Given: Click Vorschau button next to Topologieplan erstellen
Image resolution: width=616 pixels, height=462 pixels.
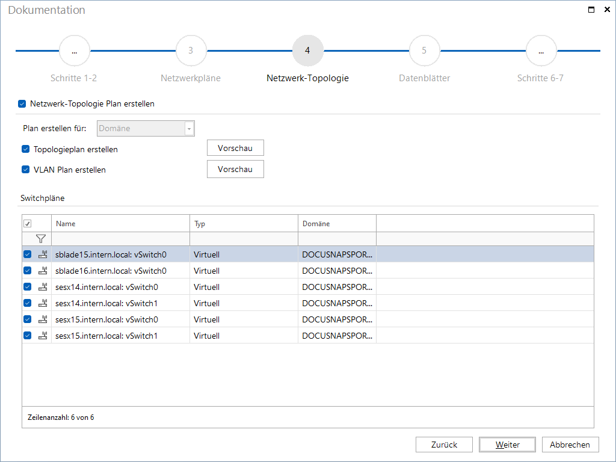Looking at the screenshot, I should pos(235,148).
